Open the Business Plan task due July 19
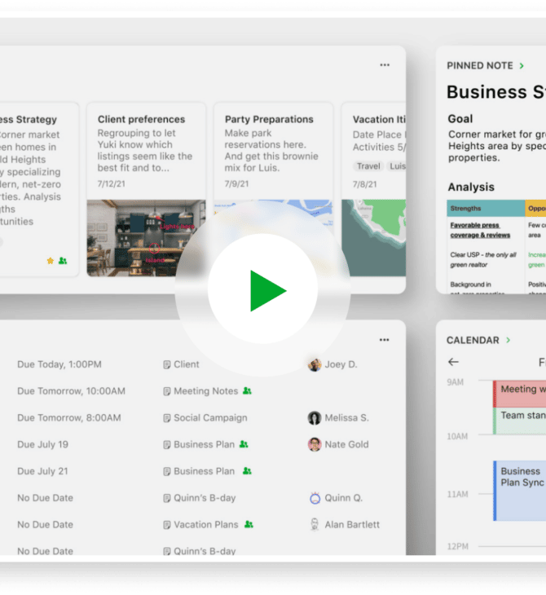The width and height of the screenshot is (546, 595). tap(204, 444)
